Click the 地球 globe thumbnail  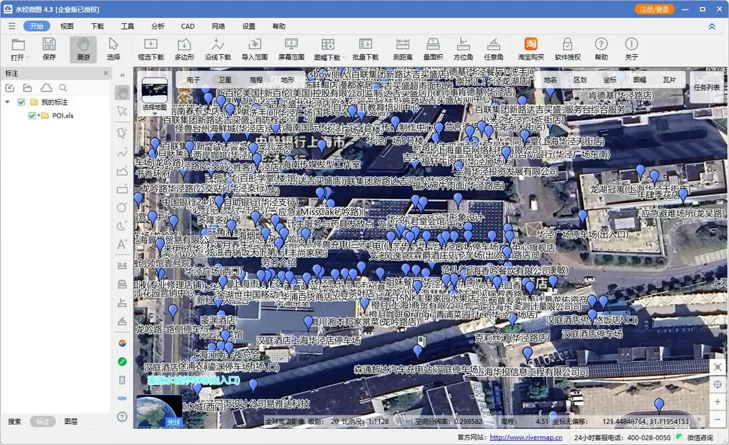[159, 411]
